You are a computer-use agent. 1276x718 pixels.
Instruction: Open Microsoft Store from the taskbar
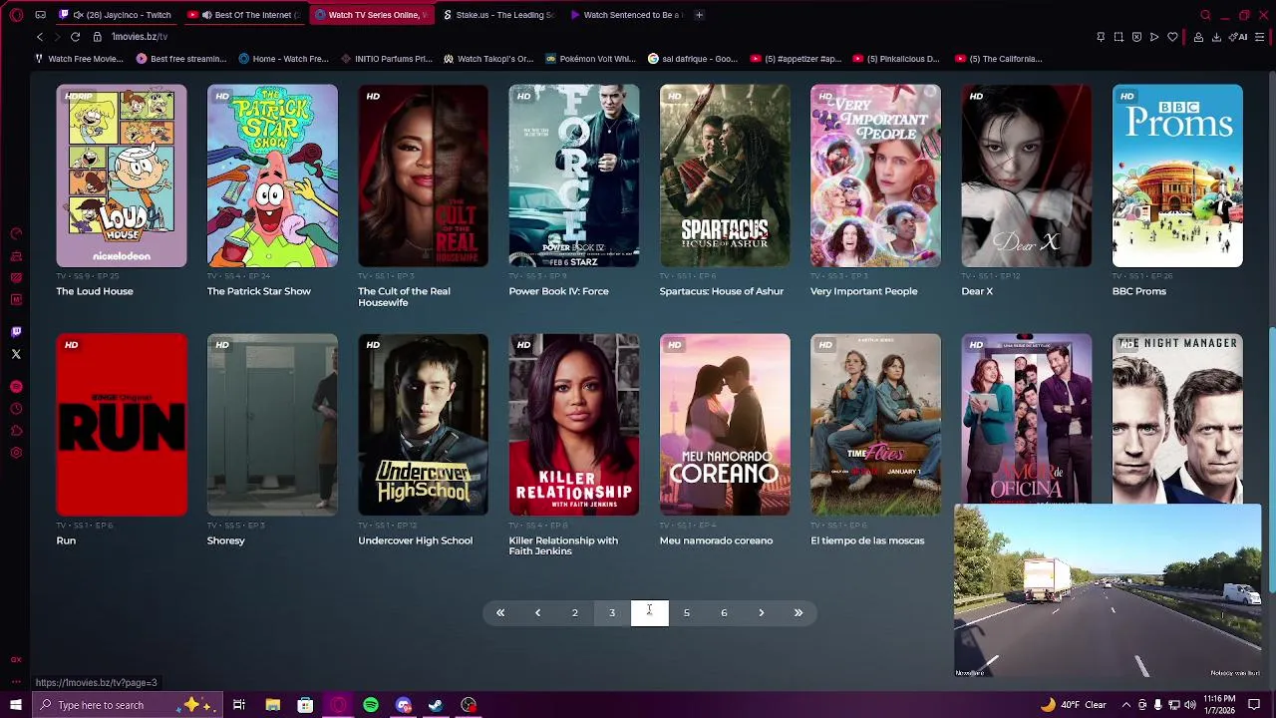305,705
